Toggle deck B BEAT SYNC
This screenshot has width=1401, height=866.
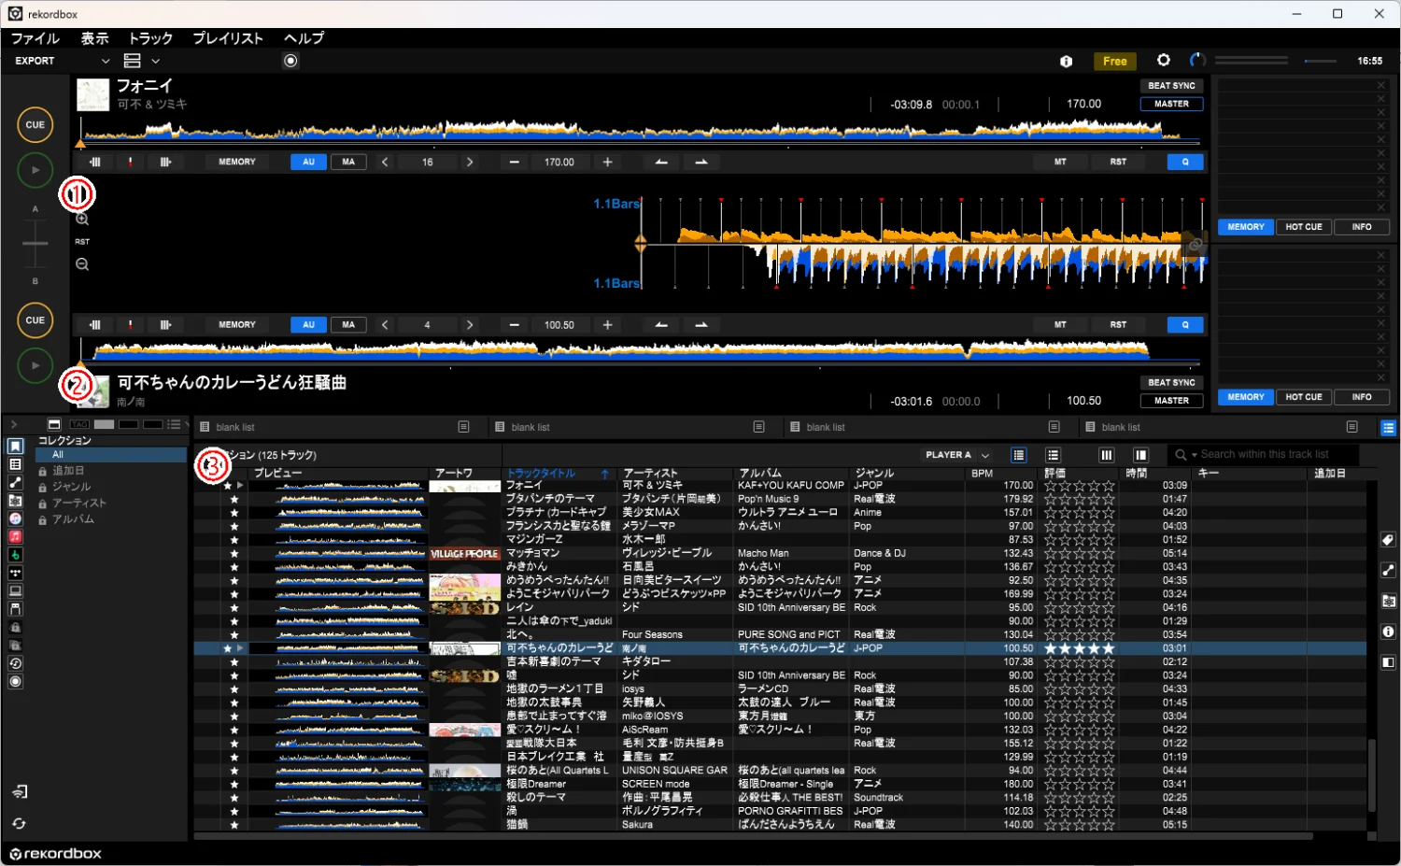point(1171,383)
